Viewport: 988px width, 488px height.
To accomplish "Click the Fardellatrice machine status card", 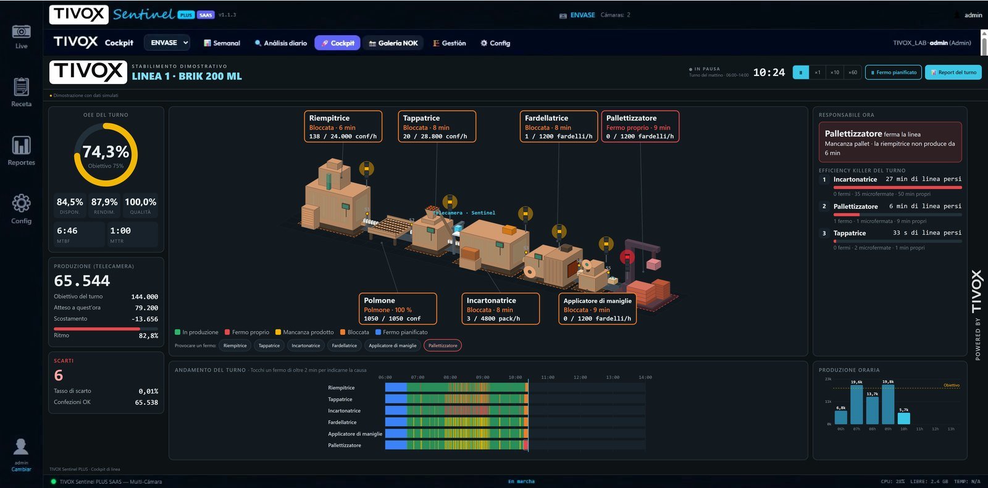I will click(559, 127).
